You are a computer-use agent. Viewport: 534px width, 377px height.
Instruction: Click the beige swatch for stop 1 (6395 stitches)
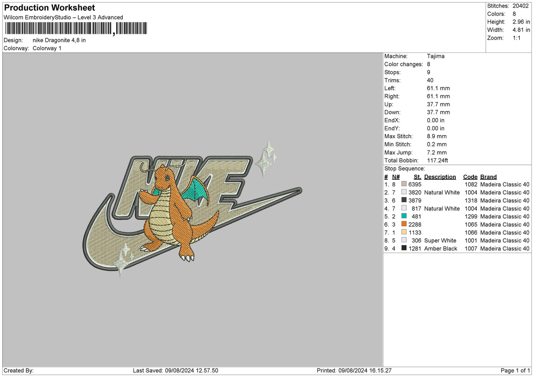pos(404,184)
